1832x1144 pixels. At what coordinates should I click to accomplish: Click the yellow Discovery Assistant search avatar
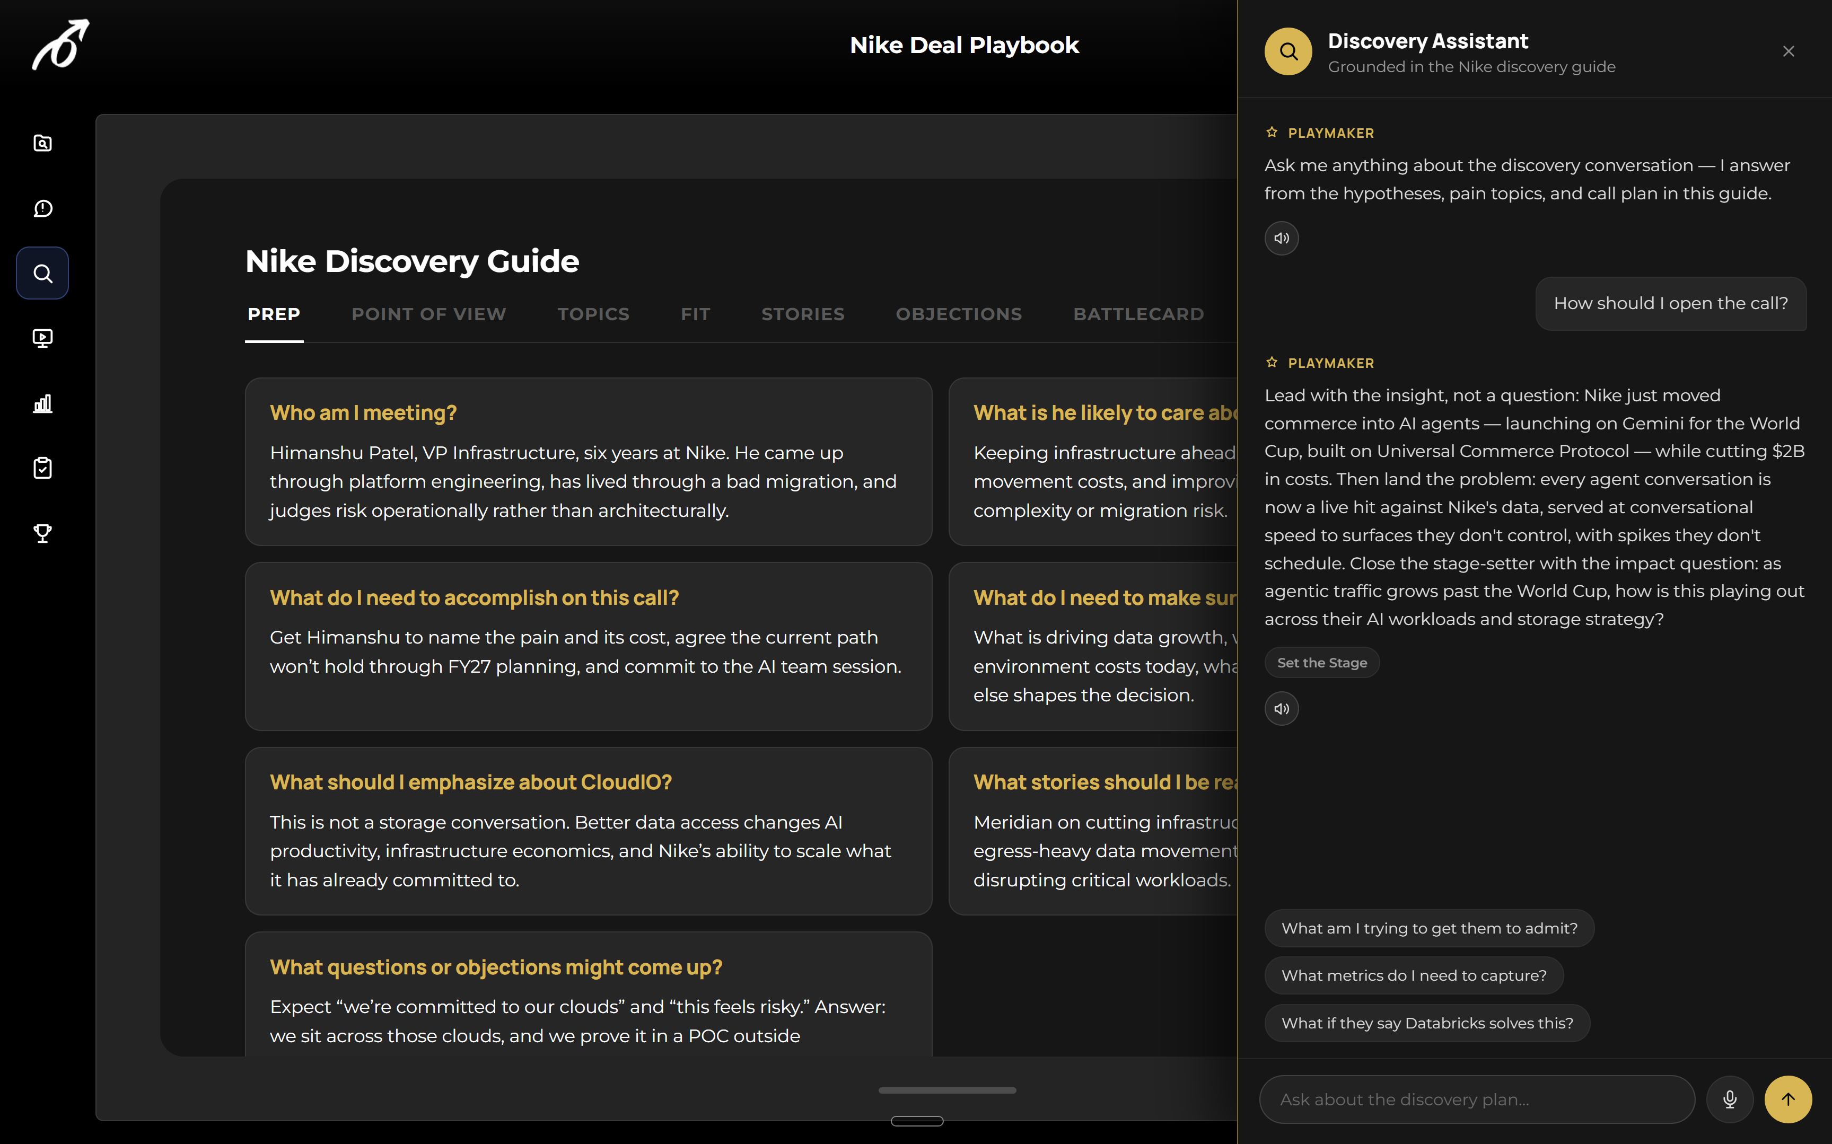(x=1288, y=51)
